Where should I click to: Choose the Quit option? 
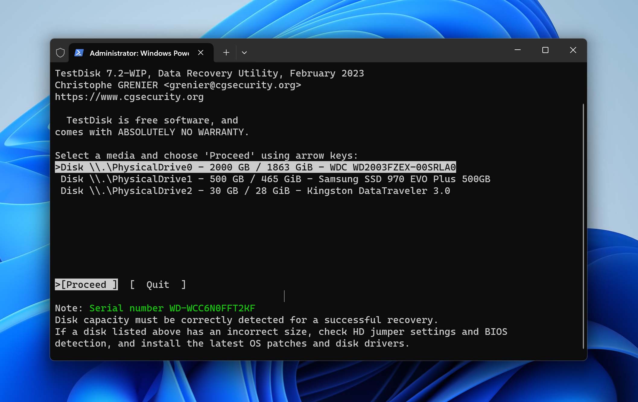click(x=158, y=285)
